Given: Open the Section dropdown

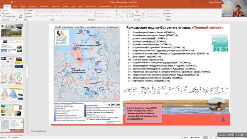Looking at the screenshot, I should (x=29, y=17).
